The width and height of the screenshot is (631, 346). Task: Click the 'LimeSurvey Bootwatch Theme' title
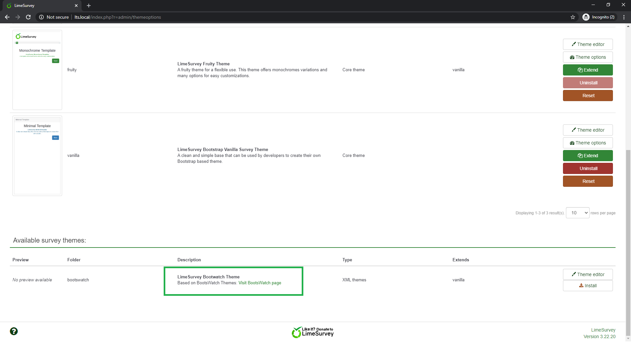tap(208, 277)
